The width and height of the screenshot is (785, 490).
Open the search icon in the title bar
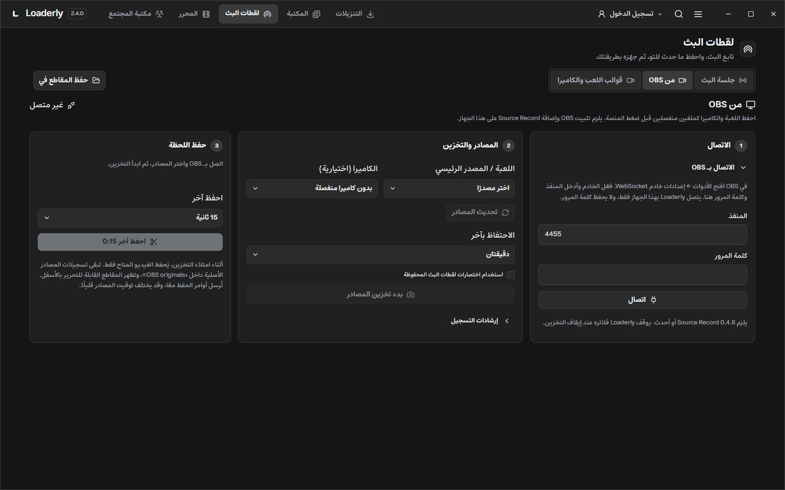point(679,14)
